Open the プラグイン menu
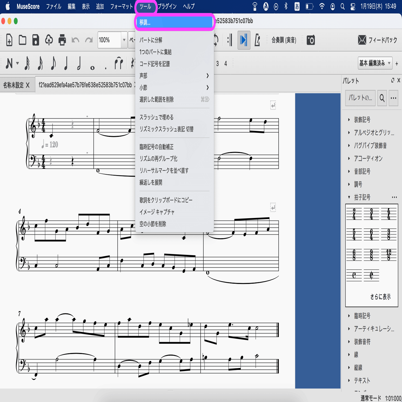The image size is (402, 402). point(167,6)
